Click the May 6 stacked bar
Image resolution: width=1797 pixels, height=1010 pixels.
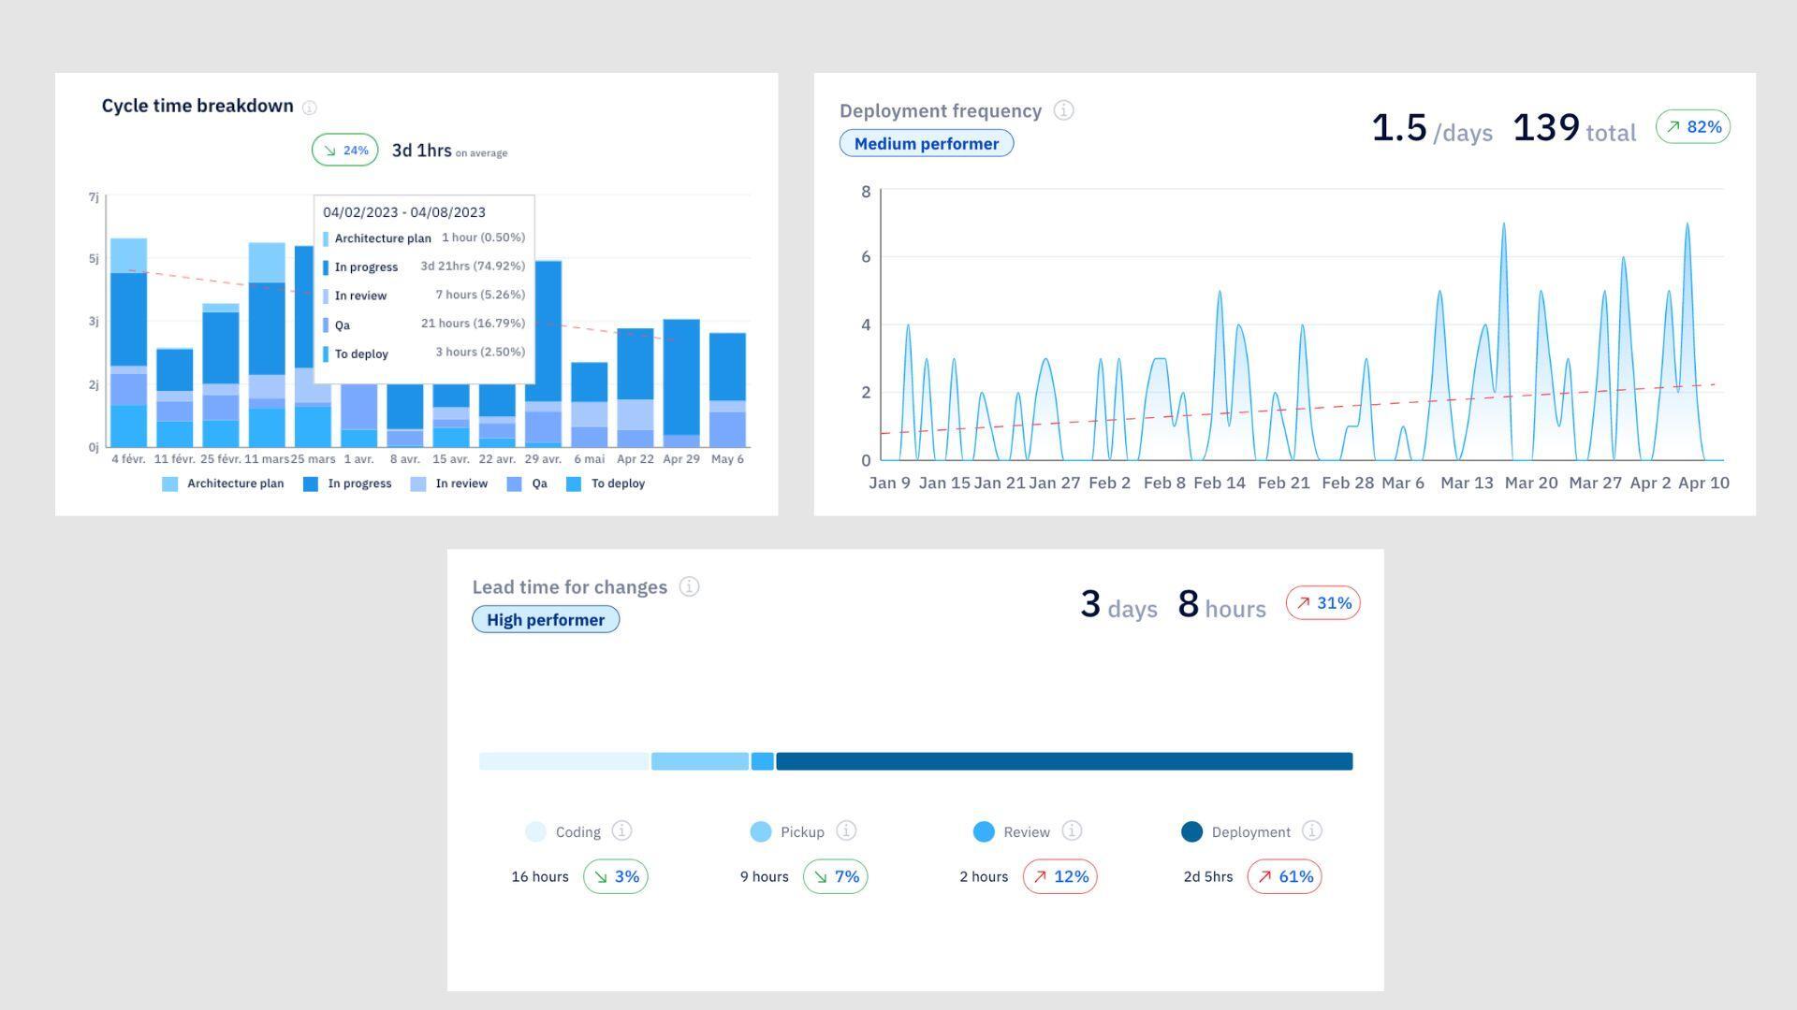727,390
